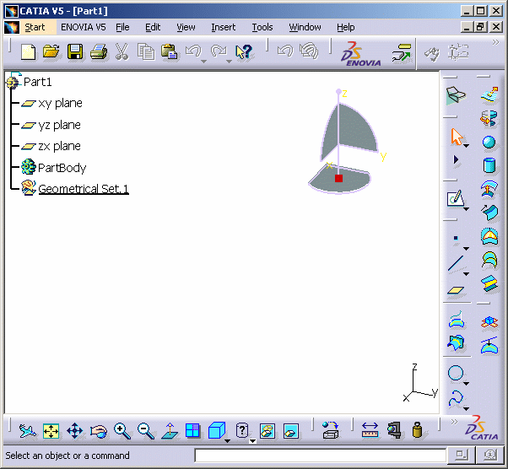
Task: Click the Print icon
Action: [98, 52]
